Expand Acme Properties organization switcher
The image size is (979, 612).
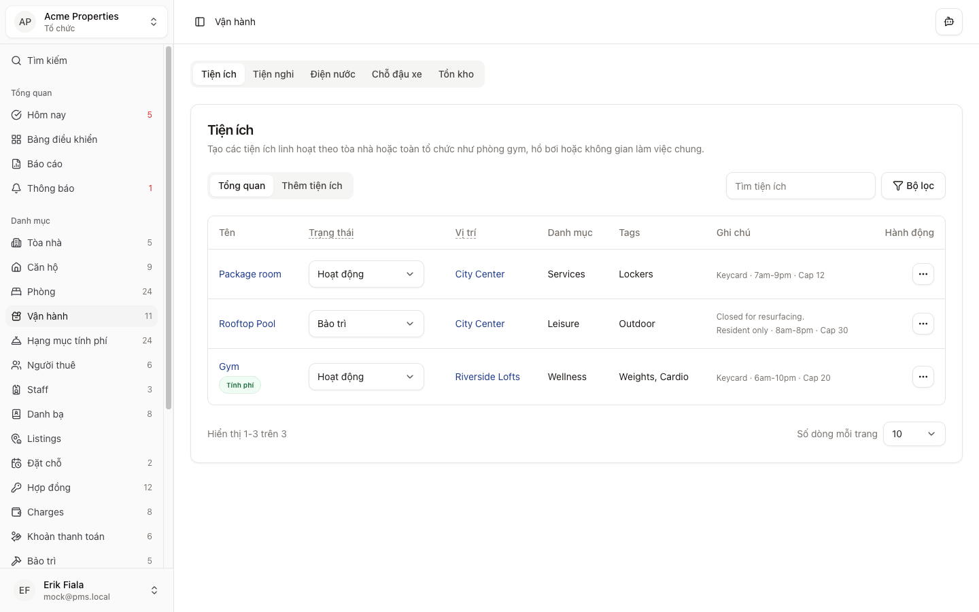(x=86, y=22)
